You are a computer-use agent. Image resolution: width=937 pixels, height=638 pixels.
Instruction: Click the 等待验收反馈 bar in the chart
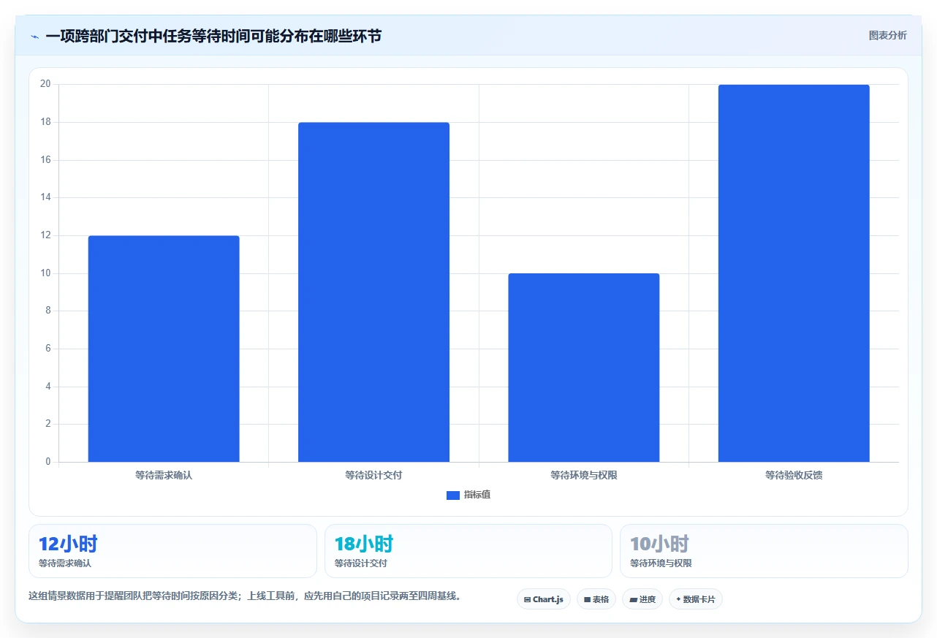(794, 273)
